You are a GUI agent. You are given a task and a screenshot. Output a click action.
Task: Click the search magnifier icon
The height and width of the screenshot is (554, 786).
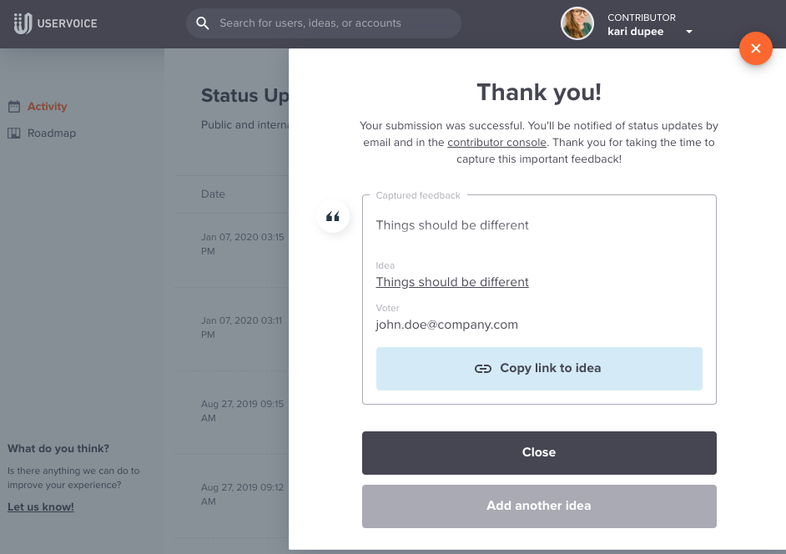pyautogui.click(x=203, y=23)
